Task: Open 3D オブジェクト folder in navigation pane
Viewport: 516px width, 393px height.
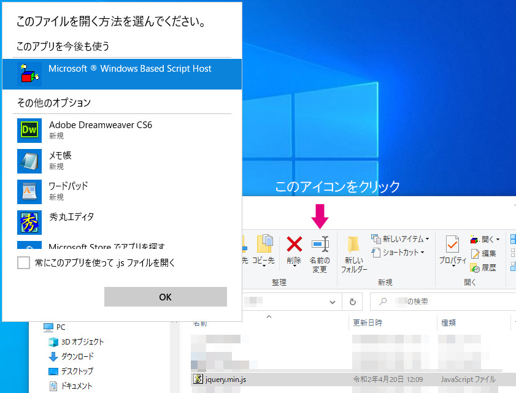Action: [76, 342]
